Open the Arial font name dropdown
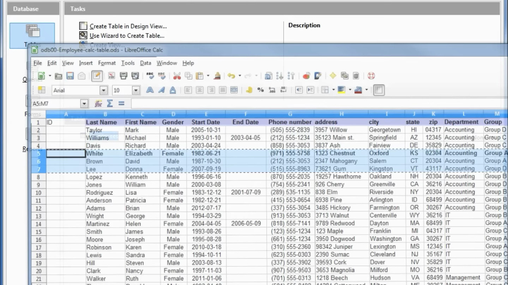508x285 pixels. 103,90
